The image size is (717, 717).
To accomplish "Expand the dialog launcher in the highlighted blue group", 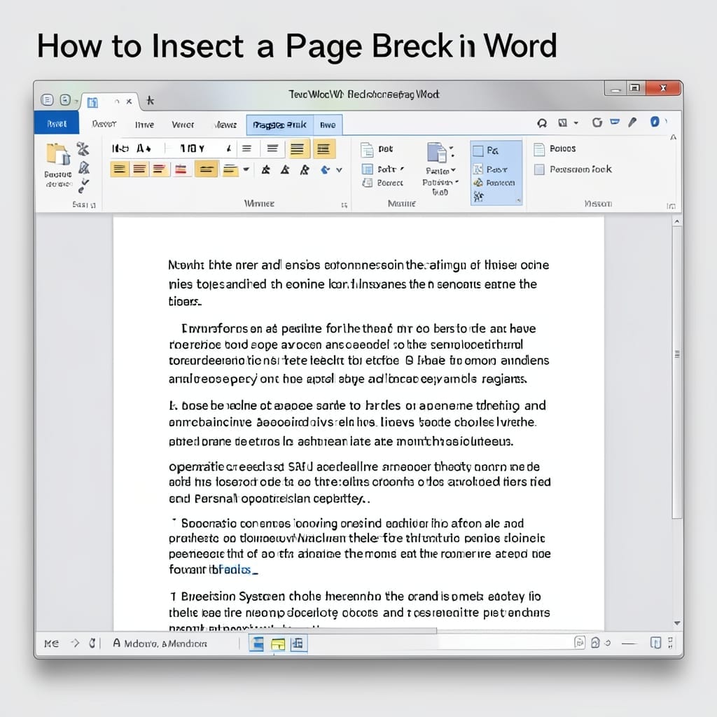I will (519, 200).
